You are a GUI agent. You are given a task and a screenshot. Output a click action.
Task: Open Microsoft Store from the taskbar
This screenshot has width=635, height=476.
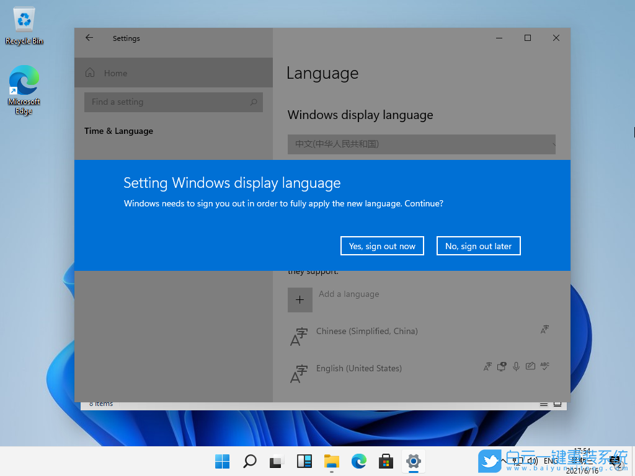coord(386,461)
